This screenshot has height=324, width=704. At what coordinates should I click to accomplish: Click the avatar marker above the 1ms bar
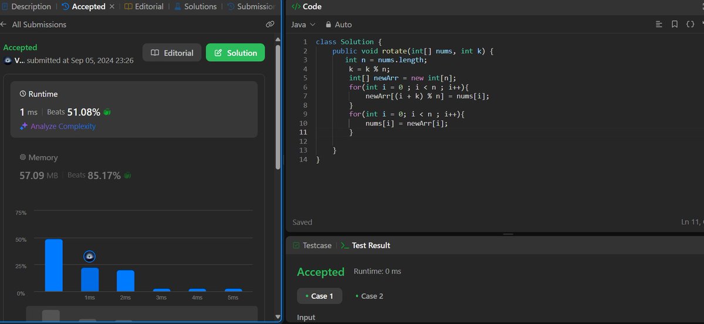click(90, 256)
